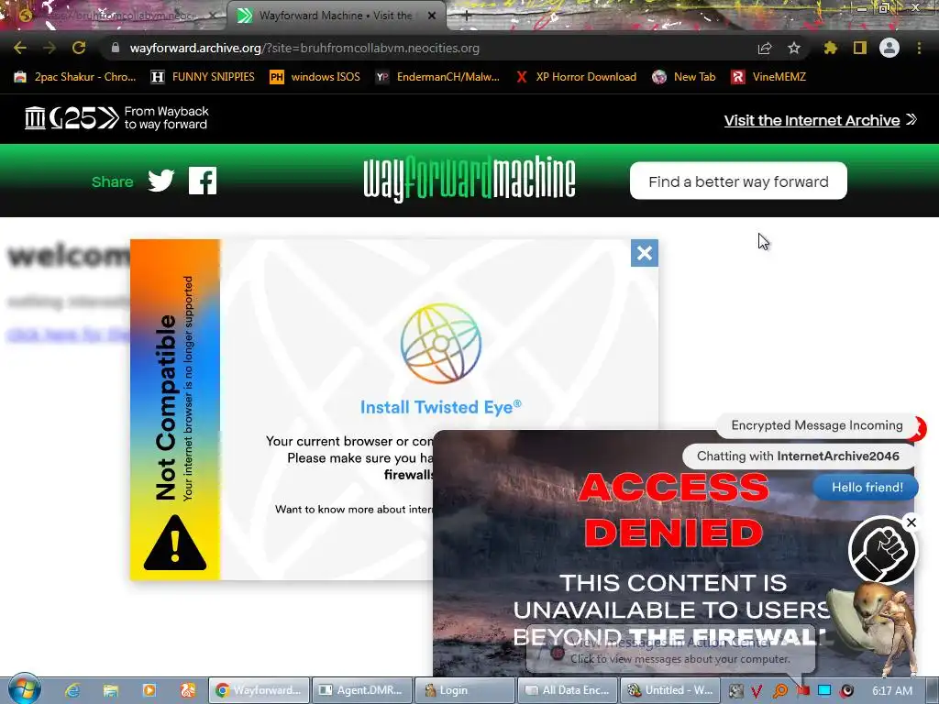This screenshot has height=704, width=939.
Task: Launch Internet Explorer from taskbar
Action: [72, 690]
